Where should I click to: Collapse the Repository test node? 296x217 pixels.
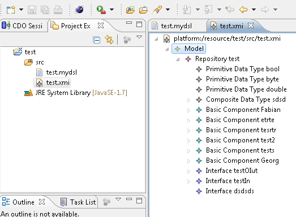pos(178,59)
